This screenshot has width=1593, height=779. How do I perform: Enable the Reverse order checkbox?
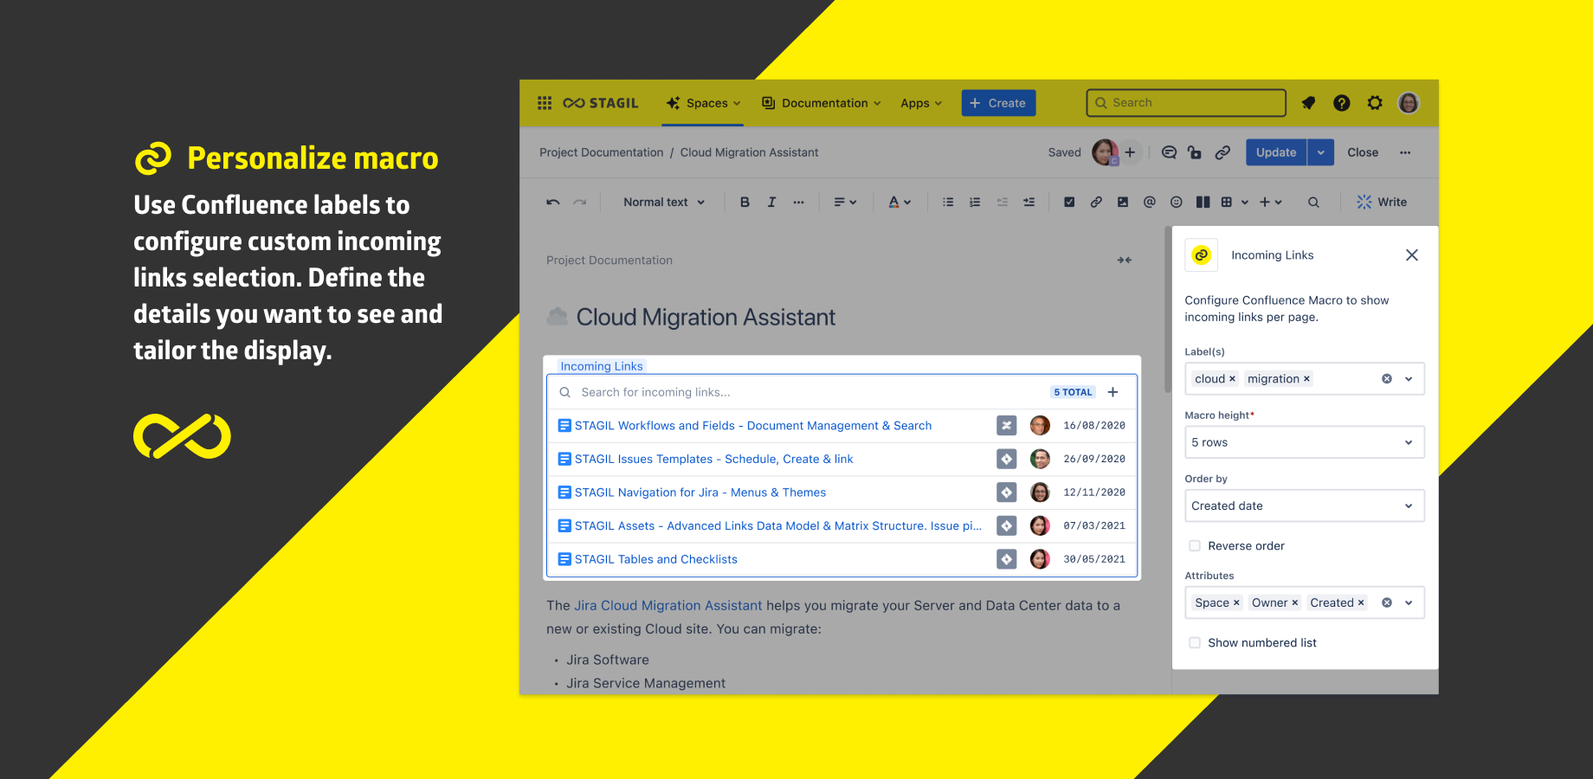[x=1195, y=546]
